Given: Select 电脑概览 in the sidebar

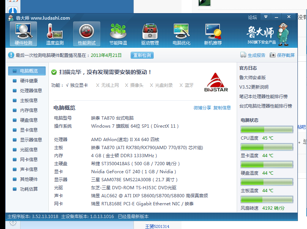Looking at the screenshot, I should coord(27,71).
